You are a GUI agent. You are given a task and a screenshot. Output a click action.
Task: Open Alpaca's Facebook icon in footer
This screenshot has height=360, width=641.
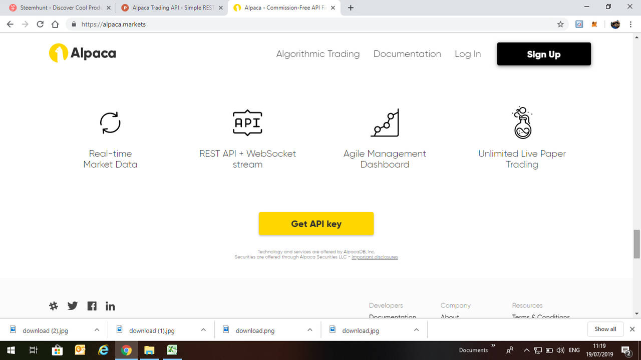click(92, 306)
